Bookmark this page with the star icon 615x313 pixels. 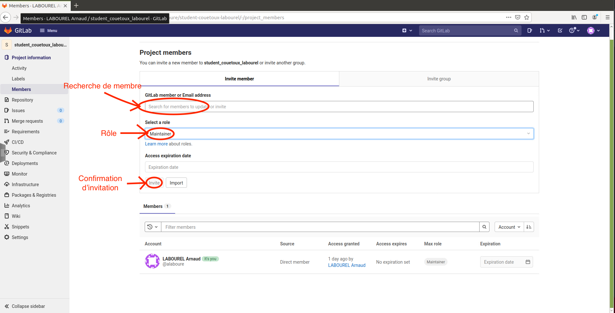click(x=527, y=17)
